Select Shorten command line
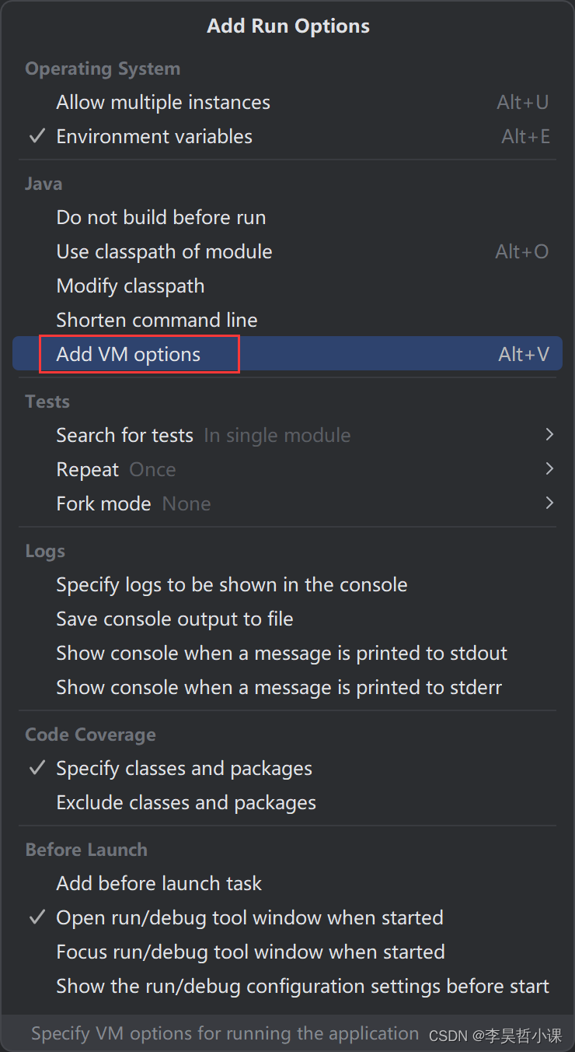This screenshot has height=1052, width=575. click(x=287, y=320)
